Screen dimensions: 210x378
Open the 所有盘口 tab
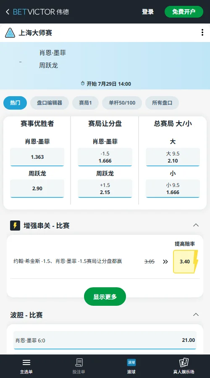tap(162, 103)
